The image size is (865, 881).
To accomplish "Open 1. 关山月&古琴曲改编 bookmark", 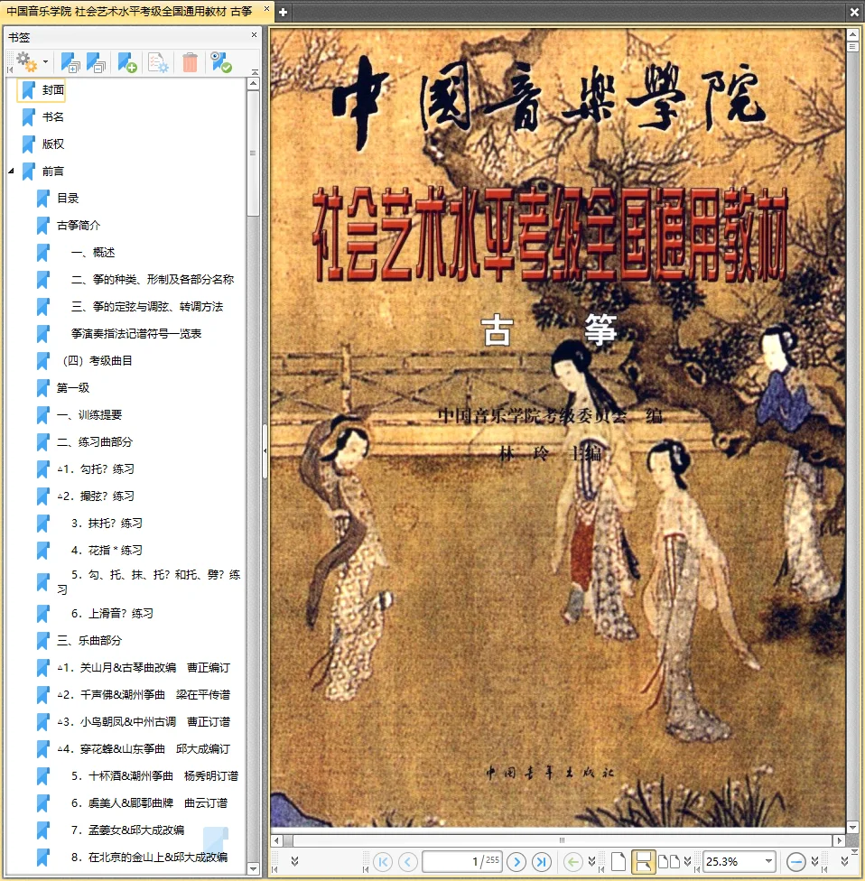I will (x=144, y=667).
